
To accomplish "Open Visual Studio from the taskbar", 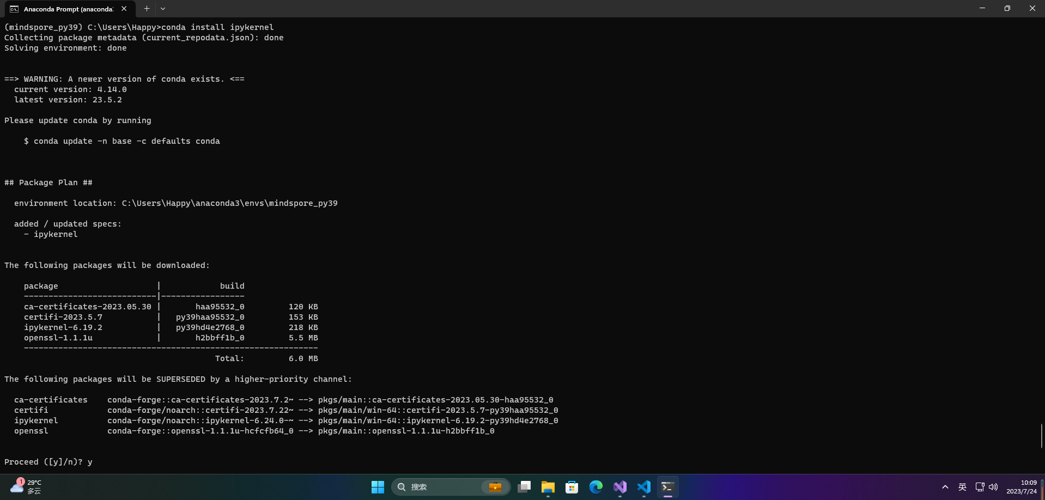I will [x=620, y=487].
